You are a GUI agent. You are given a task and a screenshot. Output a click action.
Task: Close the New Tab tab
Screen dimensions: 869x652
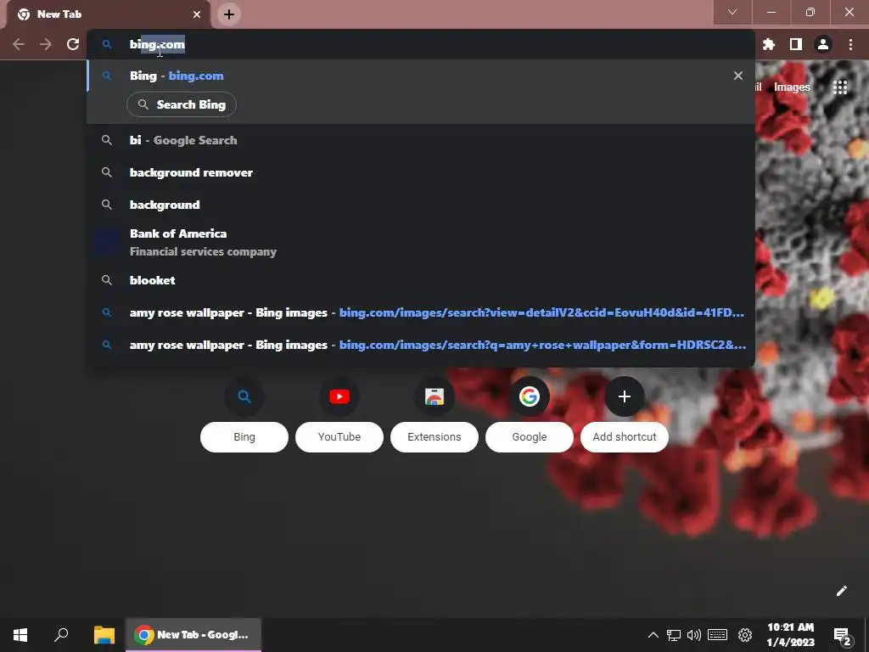197,14
